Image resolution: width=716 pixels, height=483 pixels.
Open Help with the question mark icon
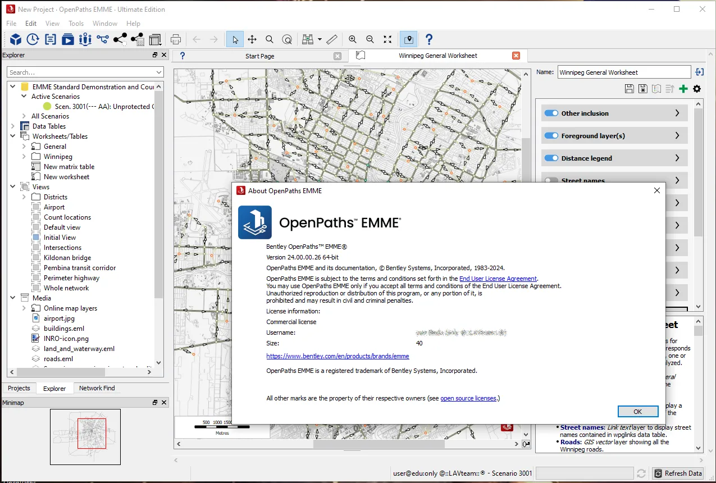(428, 39)
